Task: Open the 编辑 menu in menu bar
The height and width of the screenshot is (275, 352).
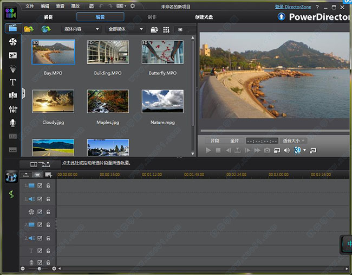Action: 45,7
